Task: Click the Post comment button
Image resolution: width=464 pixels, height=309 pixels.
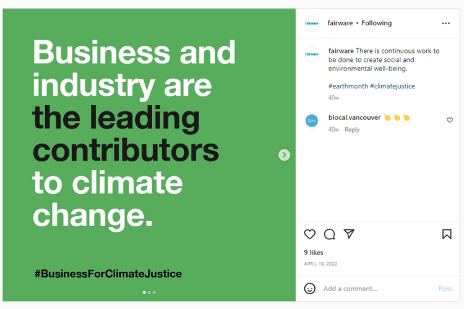Action: [x=445, y=289]
